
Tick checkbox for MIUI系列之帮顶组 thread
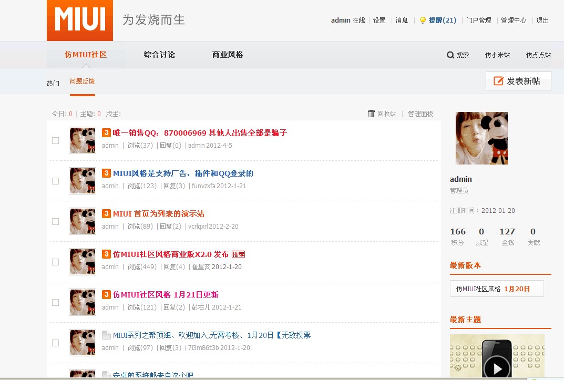click(x=55, y=343)
